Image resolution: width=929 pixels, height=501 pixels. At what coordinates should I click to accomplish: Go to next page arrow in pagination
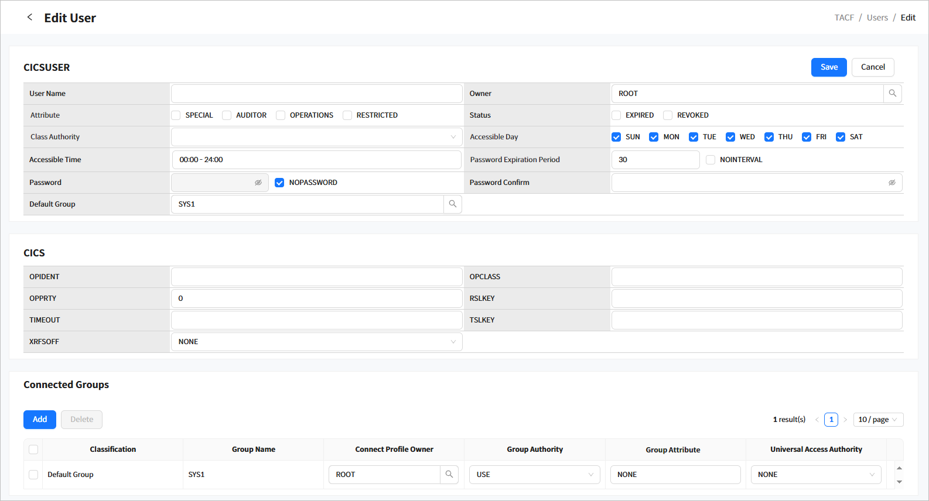pyautogui.click(x=845, y=420)
